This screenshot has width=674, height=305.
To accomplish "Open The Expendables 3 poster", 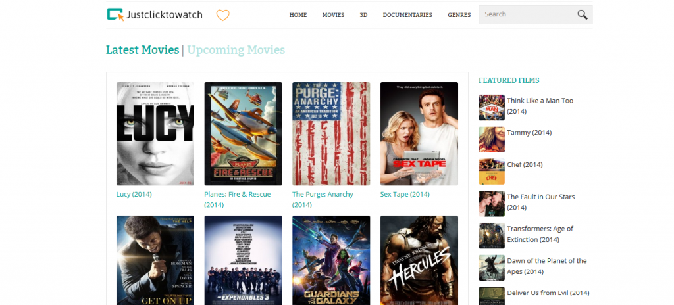I will tap(244, 260).
